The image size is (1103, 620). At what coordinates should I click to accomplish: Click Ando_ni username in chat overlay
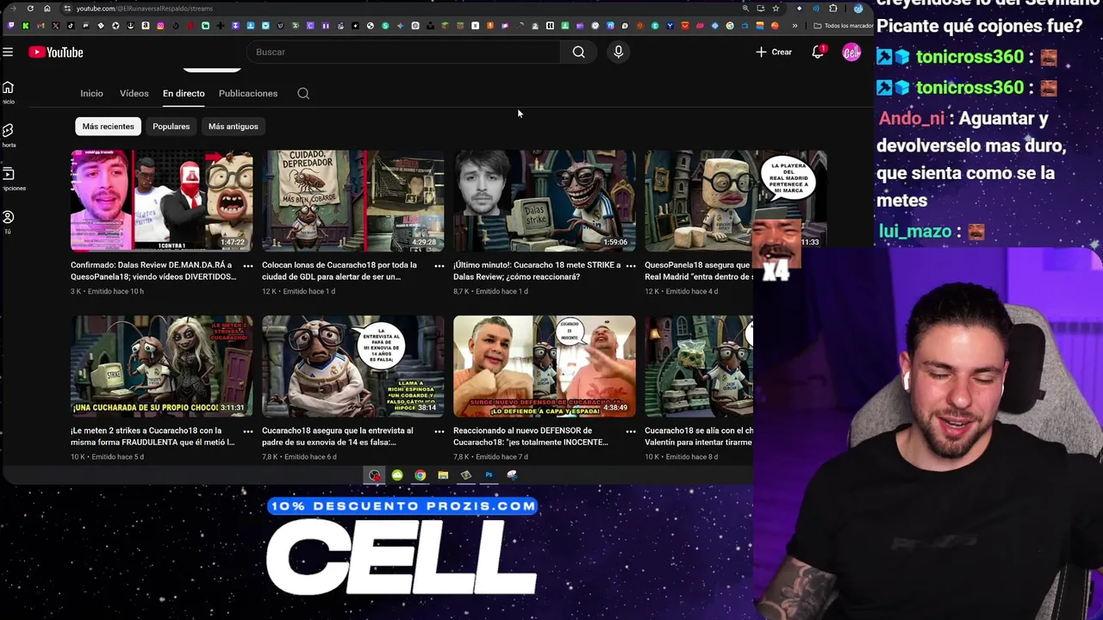[x=912, y=119]
